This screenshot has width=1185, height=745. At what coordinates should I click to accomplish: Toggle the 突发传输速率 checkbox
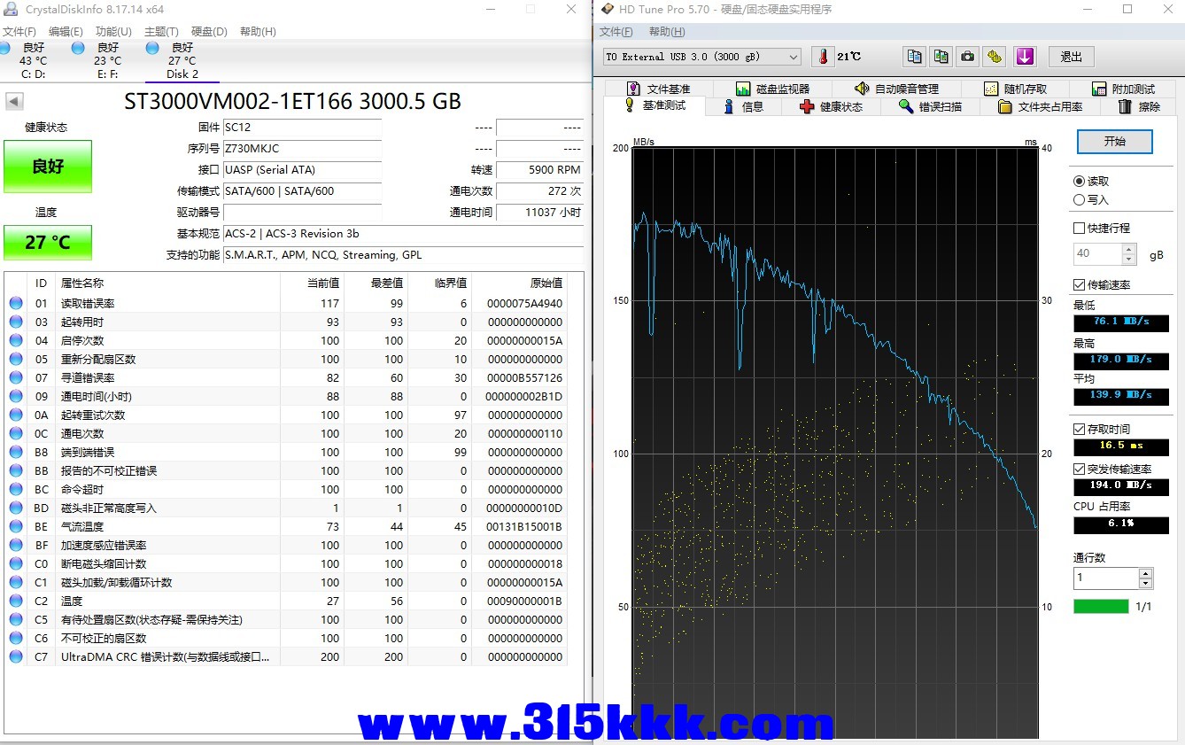1079,469
